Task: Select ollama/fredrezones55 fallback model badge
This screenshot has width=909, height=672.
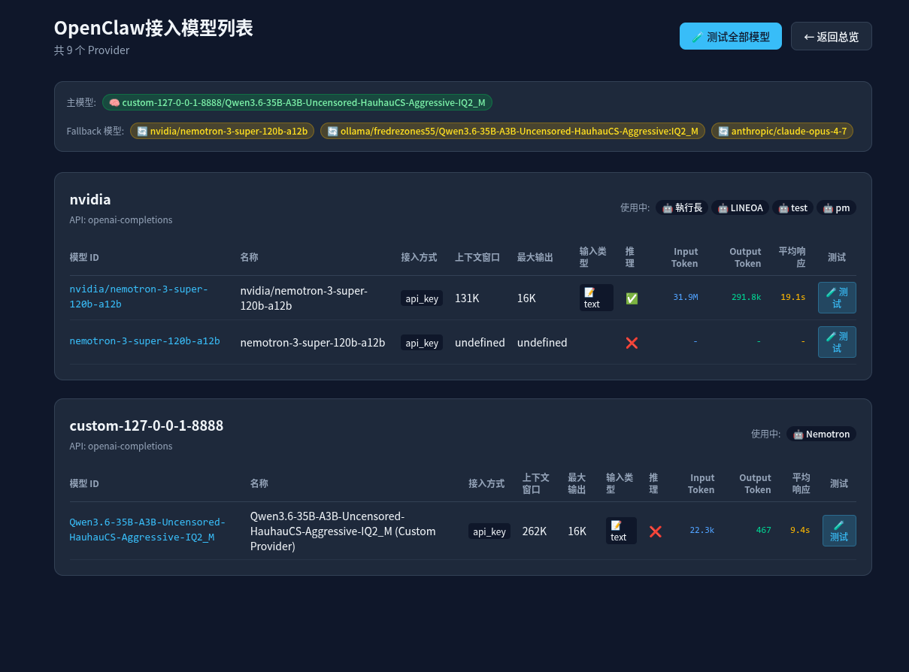Action: [x=513, y=131]
